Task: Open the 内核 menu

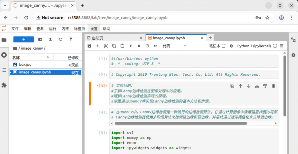Action: coord(65,29)
